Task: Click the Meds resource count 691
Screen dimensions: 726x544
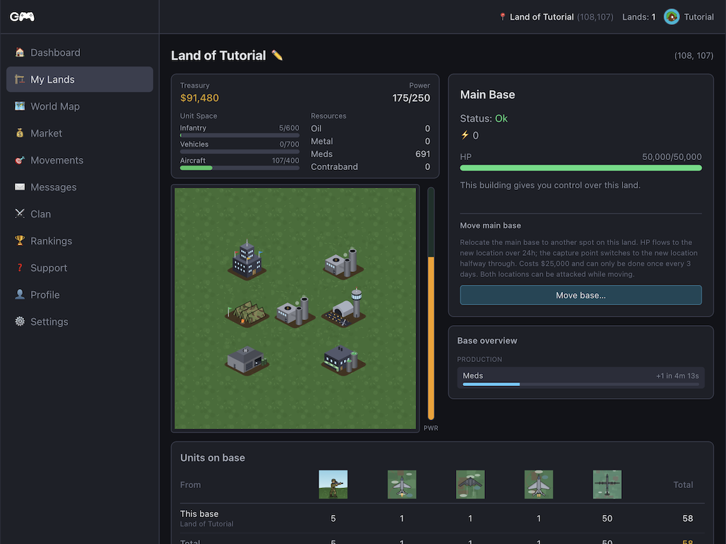Action: coord(423,154)
